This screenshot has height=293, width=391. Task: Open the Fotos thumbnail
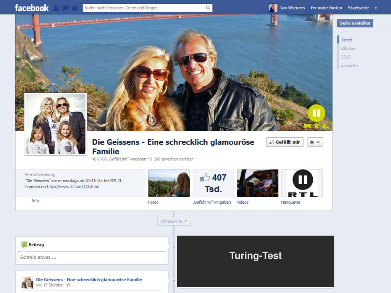coord(169,183)
